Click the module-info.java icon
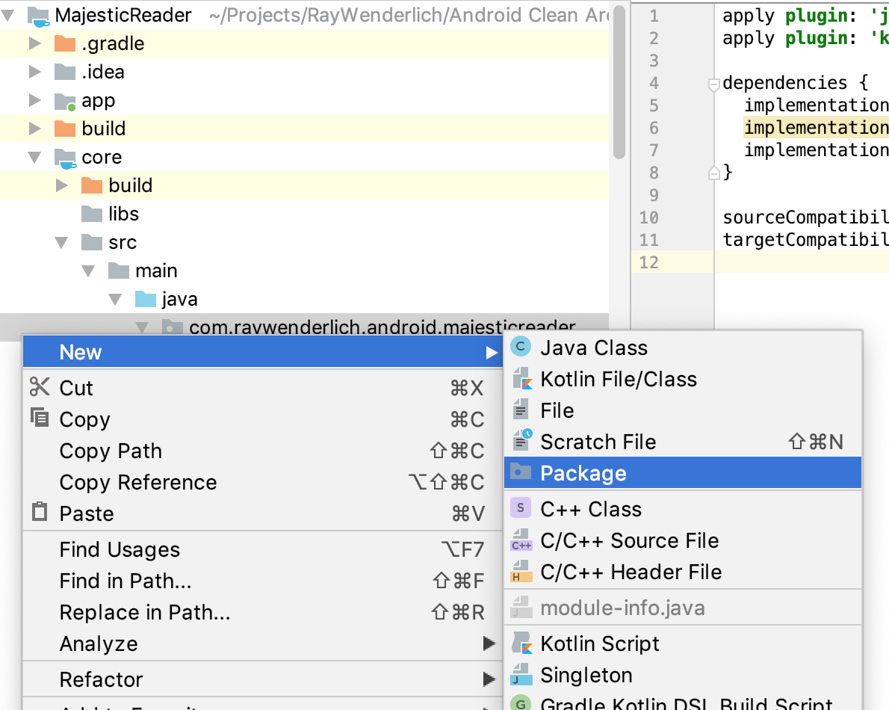The height and width of the screenshot is (710, 889). pos(521,607)
